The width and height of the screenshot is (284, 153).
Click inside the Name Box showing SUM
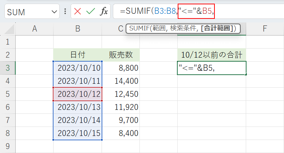coord(27,12)
